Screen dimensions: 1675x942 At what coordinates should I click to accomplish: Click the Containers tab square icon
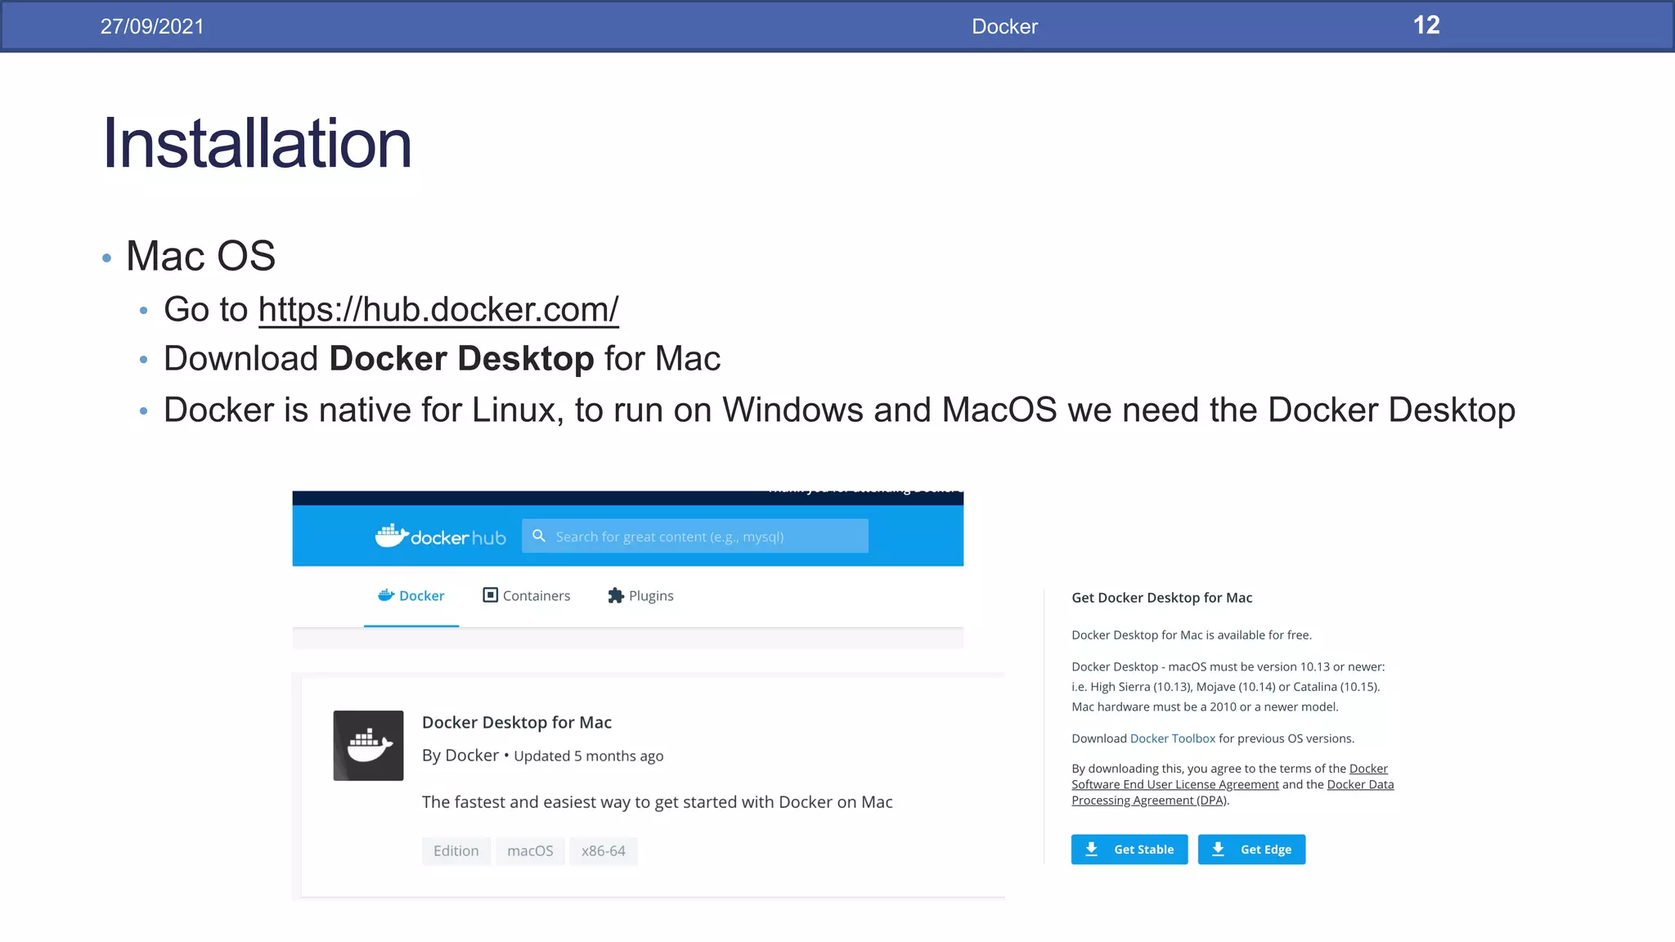point(490,595)
